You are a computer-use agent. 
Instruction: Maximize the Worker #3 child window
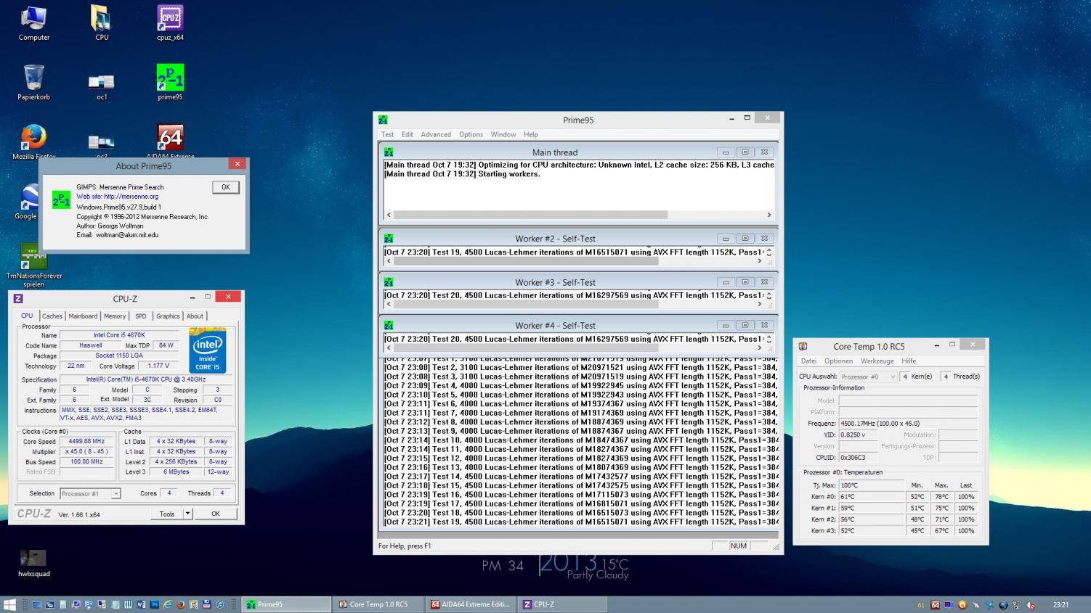pos(745,282)
